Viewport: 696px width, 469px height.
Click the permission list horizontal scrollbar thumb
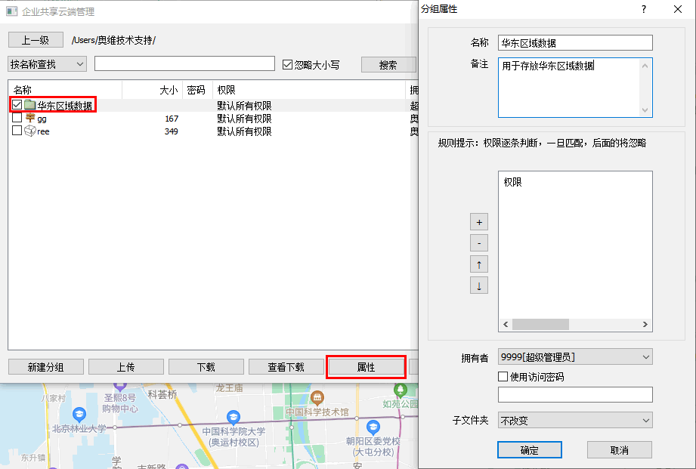pyautogui.click(x=540, y=324)
